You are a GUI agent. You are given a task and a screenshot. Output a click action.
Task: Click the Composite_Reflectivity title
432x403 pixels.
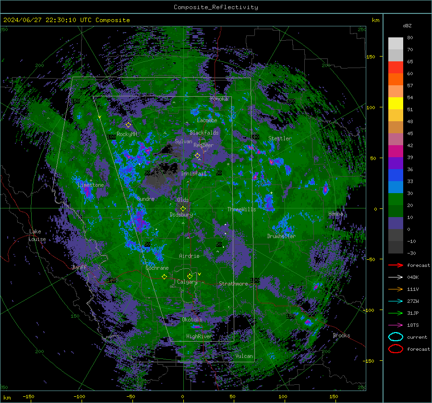click(x=216, y=7)
